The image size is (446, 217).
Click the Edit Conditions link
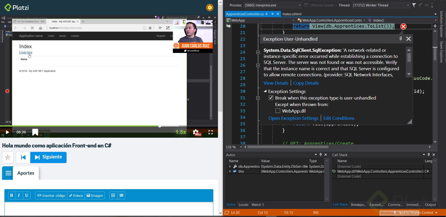click(339, 118)
